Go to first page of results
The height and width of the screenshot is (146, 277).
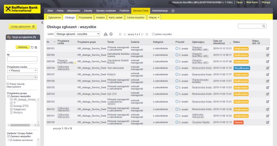(x=120, y=35)
